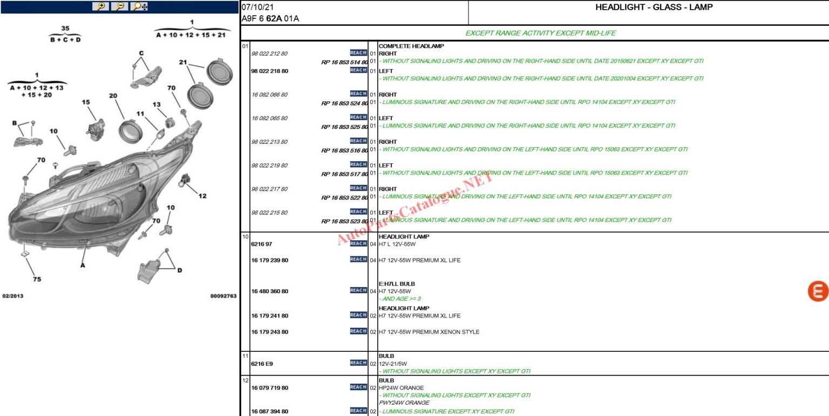Open REACH details for part 6216 E9
This screenshot has height=416, width=829.
(x=357, y=363)
